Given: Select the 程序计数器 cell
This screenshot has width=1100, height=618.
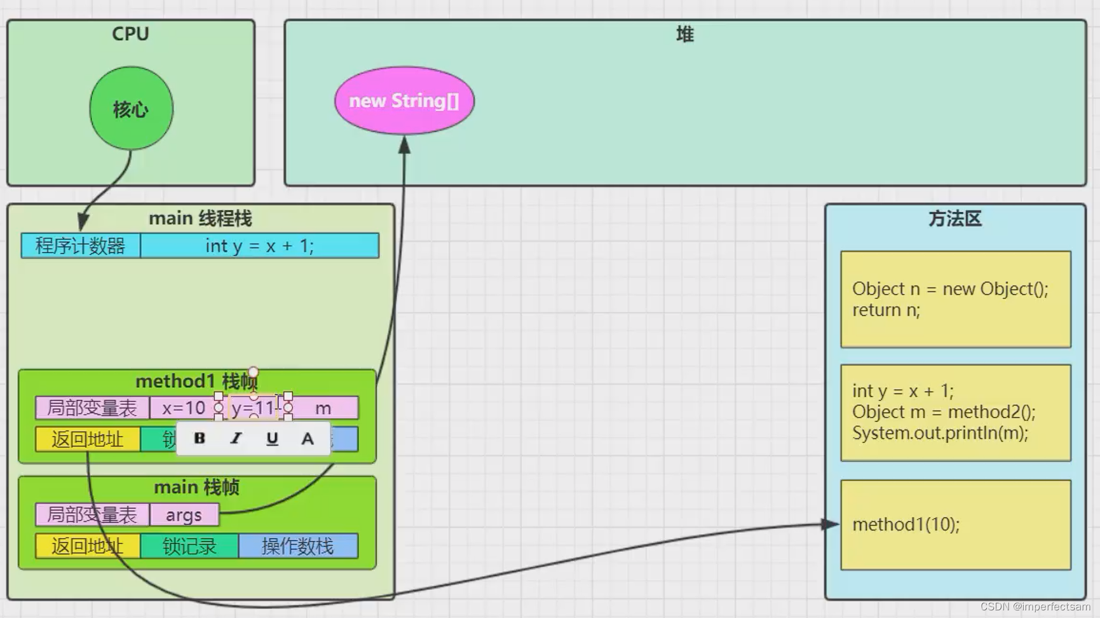Looking at the screenshot, I should [x=81, y=245].
